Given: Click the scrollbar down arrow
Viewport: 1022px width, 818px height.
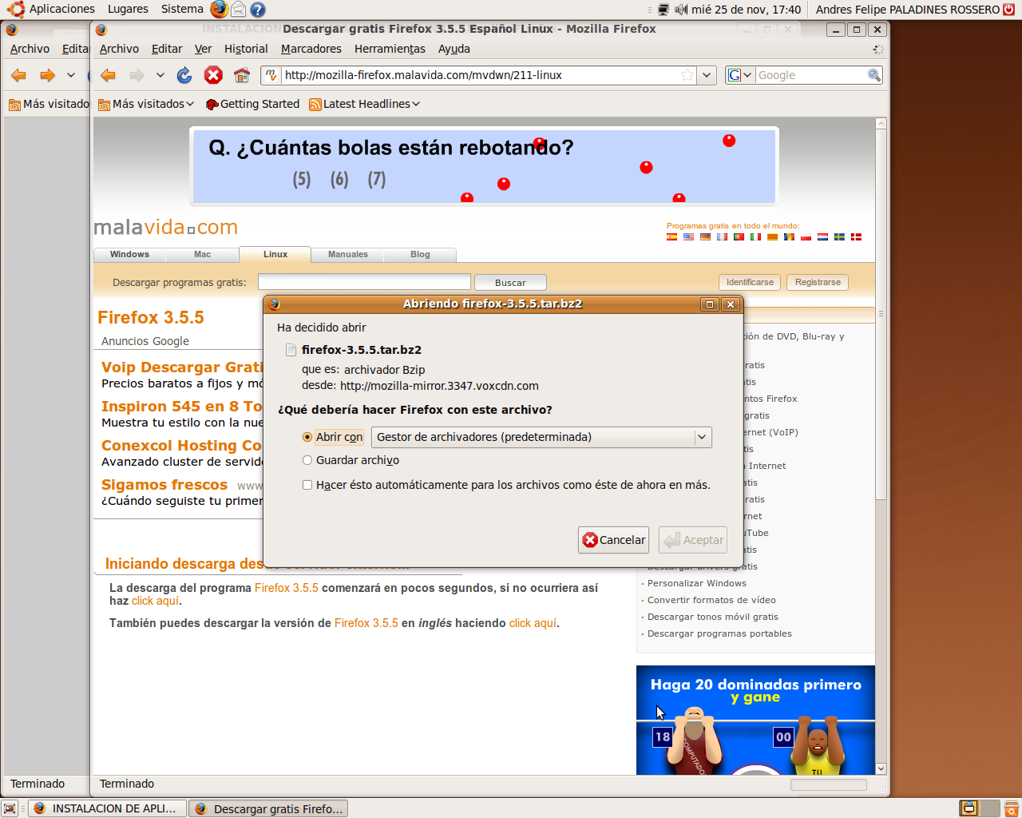Looking at the screenshot, I should point(881,768).
